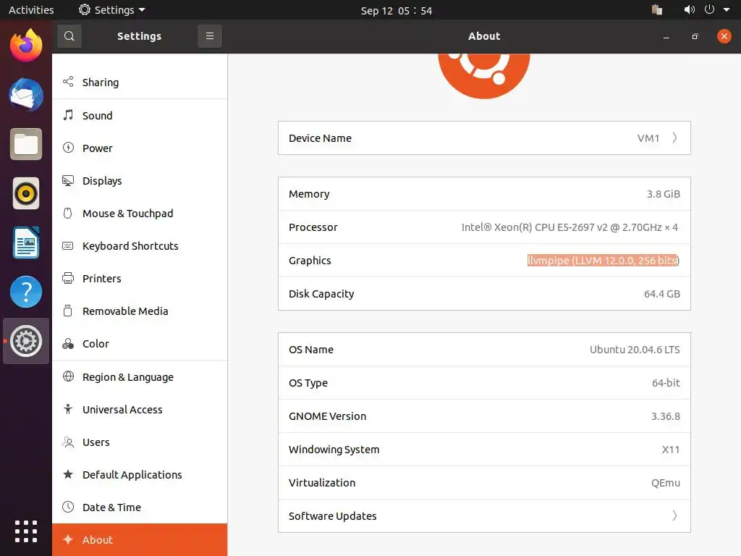Open the Settings app menu dropdown arrow
The height and width of the screenshot is (556, 741).
click(142, 9)
